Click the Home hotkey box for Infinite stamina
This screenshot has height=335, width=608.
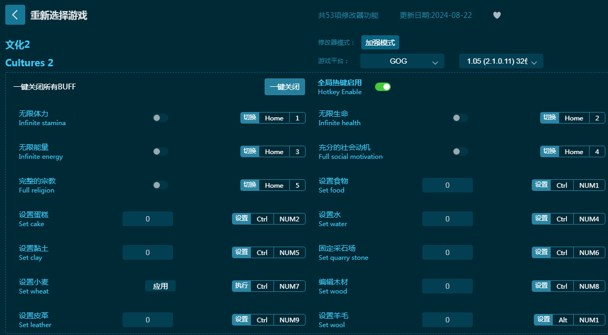coord(274,118)
